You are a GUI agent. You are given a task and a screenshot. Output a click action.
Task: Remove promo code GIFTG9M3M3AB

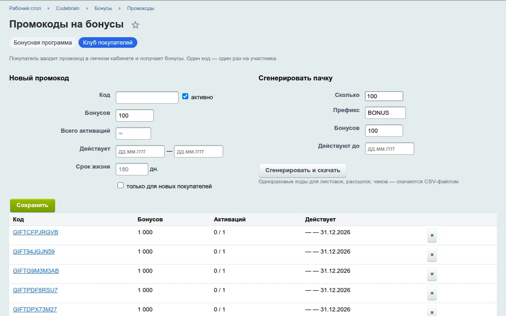pyautogui.click(x=432, y=274)
